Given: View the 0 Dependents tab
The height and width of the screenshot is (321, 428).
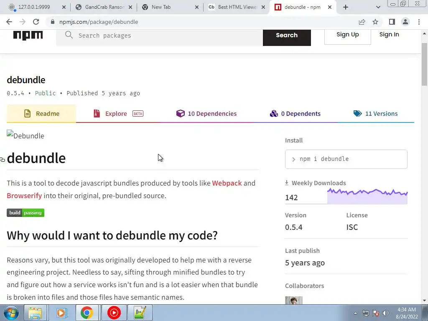Looking at the screenshot, I should coord(295,114).
